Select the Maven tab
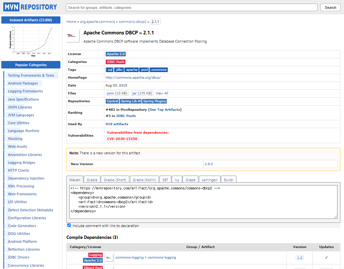Image resolution: width=344 pixels, height=269 pixels. 75,180
